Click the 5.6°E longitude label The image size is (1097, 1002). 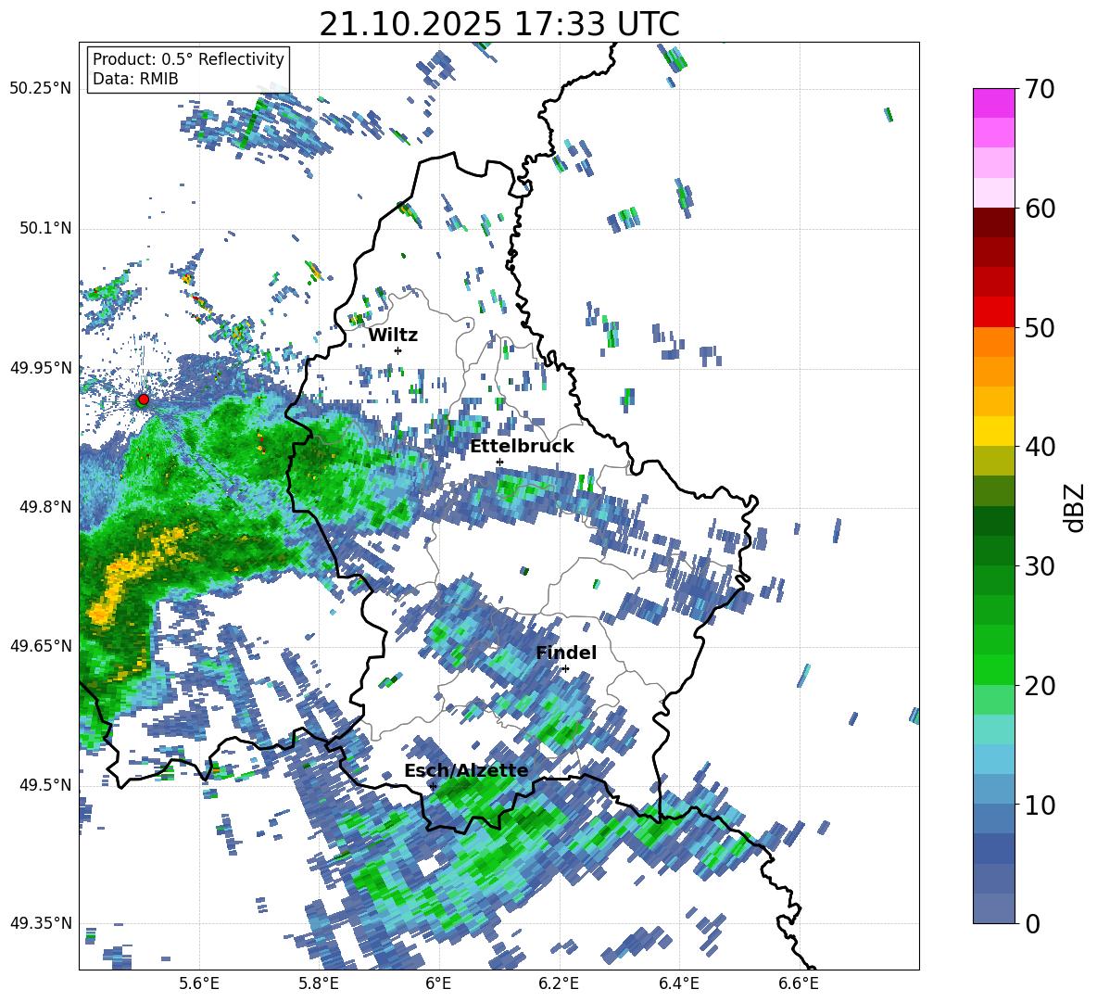[199, 983]
